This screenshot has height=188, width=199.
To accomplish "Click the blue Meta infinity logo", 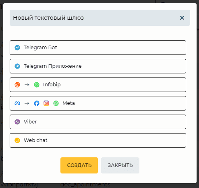I will coord(17,103).
